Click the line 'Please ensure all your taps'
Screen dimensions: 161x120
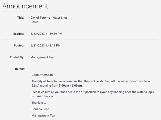93,92
